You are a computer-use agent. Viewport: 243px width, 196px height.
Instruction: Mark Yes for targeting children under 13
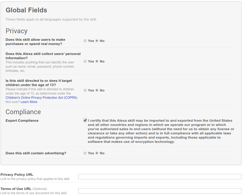(85, 90)
